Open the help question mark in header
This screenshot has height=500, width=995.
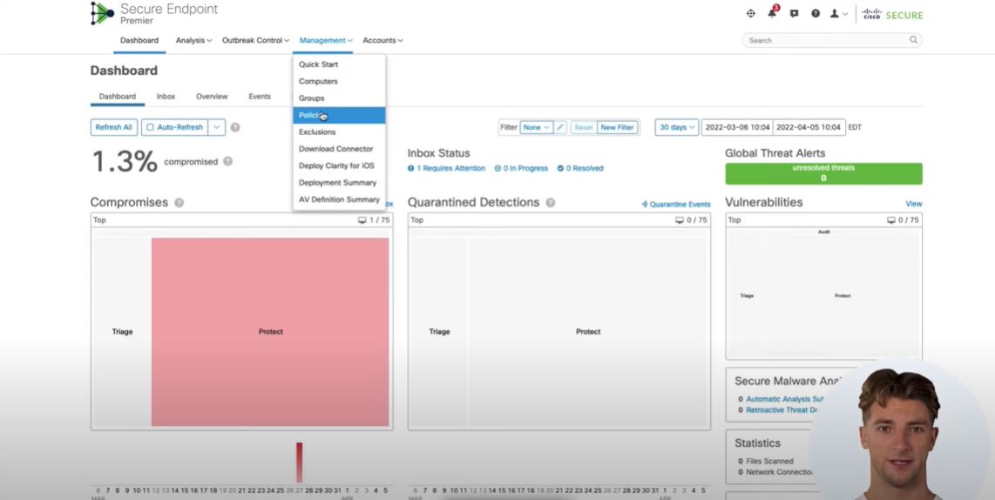point(816,13)
